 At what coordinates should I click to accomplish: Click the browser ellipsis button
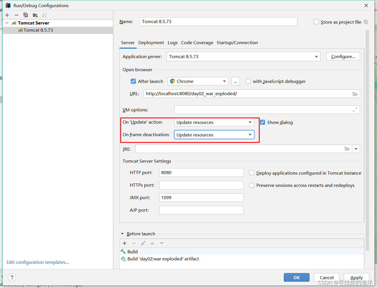tap(236, 81)
